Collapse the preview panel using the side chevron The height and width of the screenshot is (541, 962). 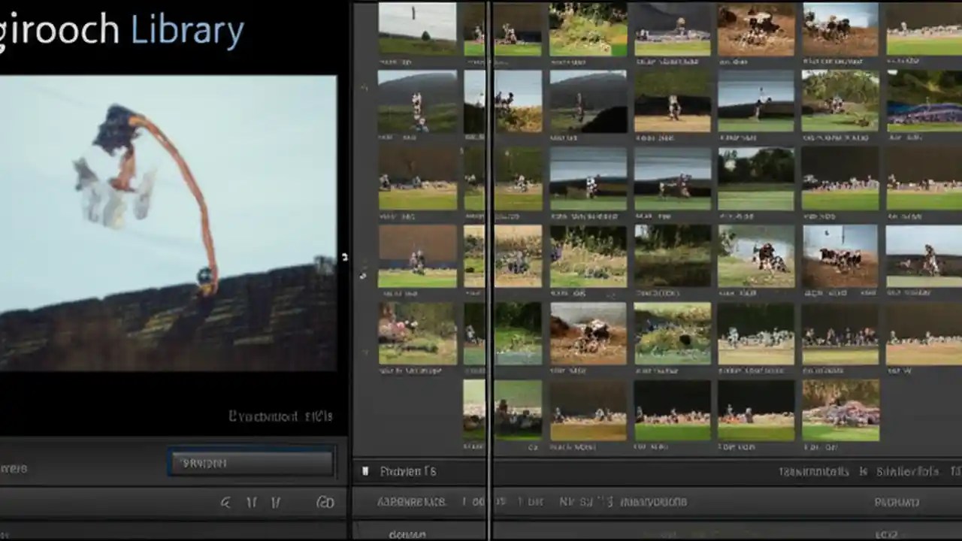point(345,258)
